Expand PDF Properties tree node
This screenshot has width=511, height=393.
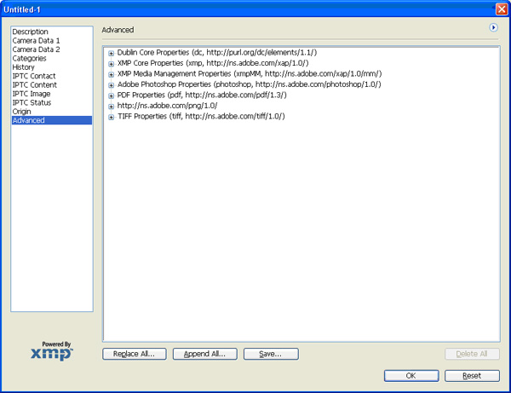click(x=112, y=95)
